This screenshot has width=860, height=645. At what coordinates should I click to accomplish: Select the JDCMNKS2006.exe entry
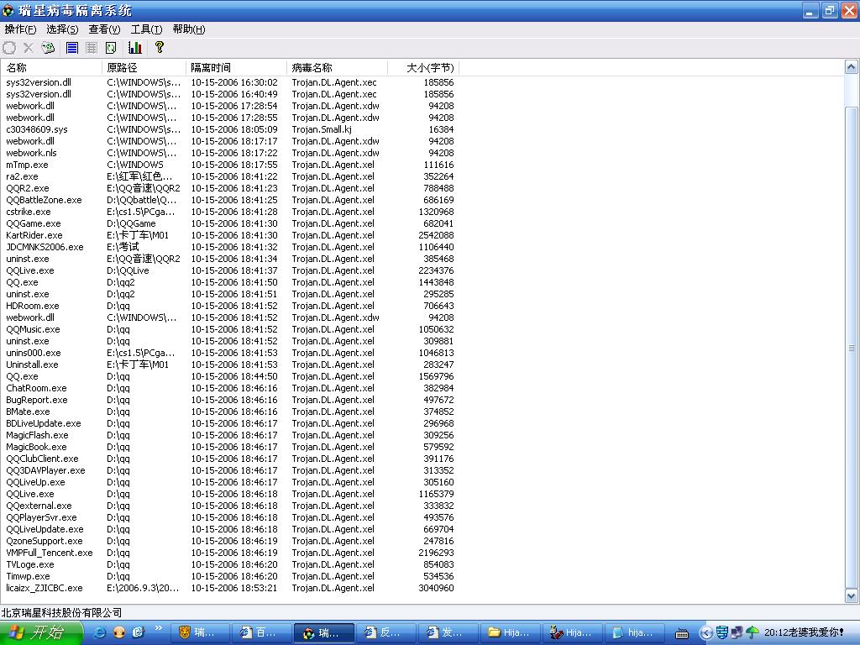pyautogui.click(x=230, y=247)
